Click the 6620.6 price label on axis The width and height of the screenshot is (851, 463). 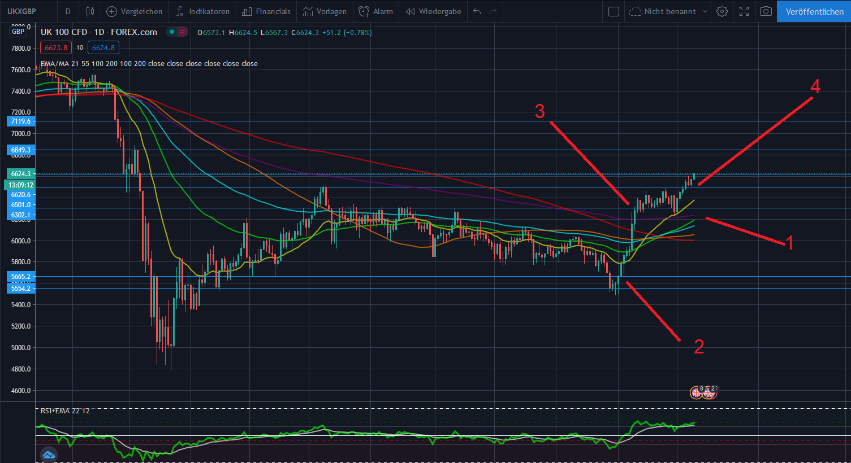pos(20,195)
